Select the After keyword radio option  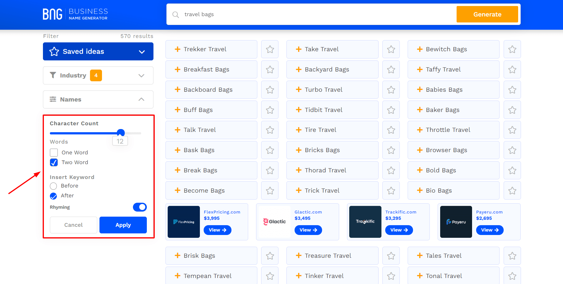pyautogui.click(x=53, y=196)
